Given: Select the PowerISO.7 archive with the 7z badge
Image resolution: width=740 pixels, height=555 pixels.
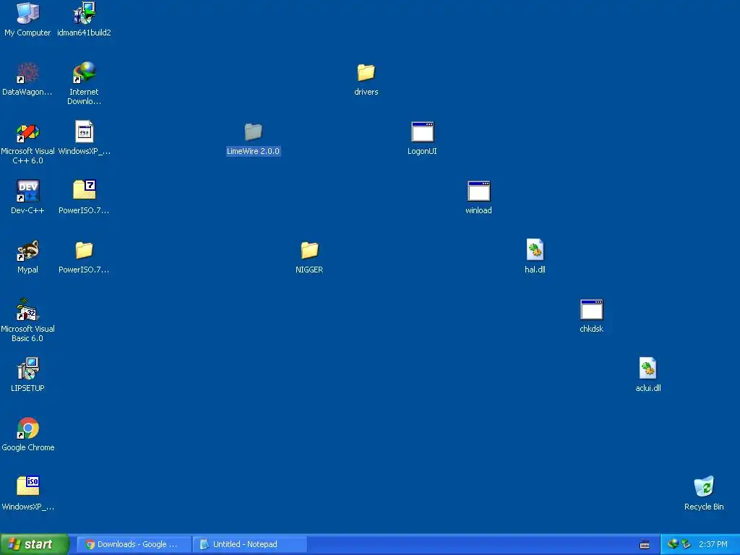Looking at the screenshot, I should pos(84,197).
